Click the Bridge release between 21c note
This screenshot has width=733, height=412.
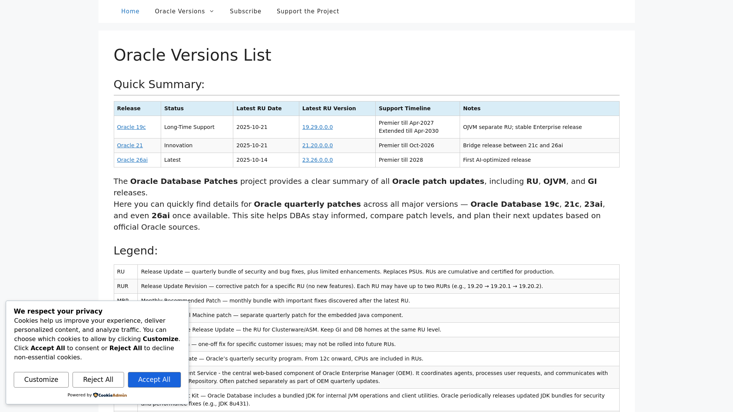click(539, 145)
